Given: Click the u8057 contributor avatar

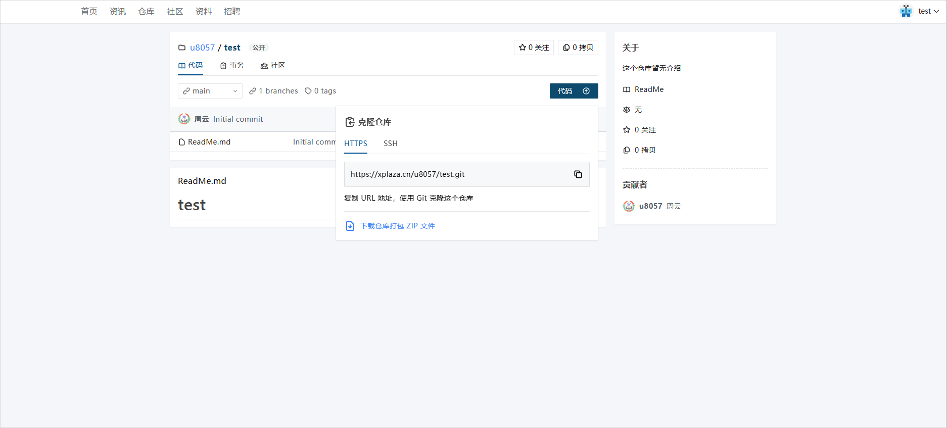Looking at the screenshot, I should (629, 206).
